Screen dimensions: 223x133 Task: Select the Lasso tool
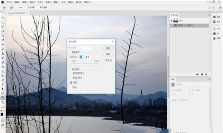[x=3, y=27]
